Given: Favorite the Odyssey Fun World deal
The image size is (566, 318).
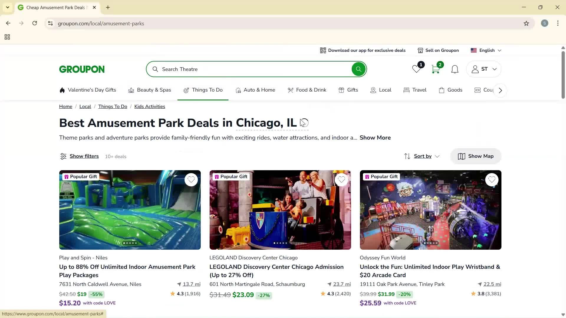Looking at the screenshot, I should 492,179.
